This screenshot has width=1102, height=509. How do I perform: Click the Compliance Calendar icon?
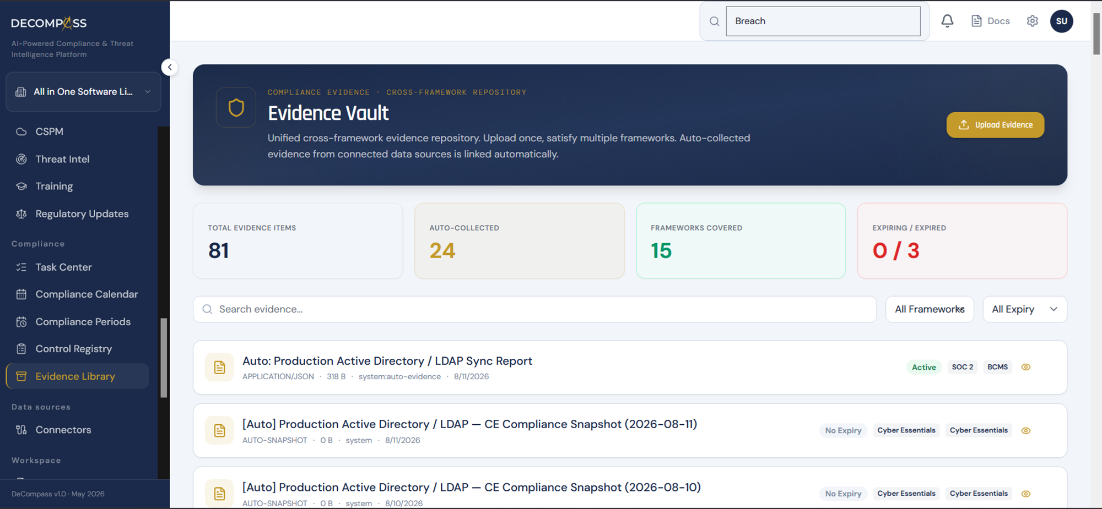(21, 294)
